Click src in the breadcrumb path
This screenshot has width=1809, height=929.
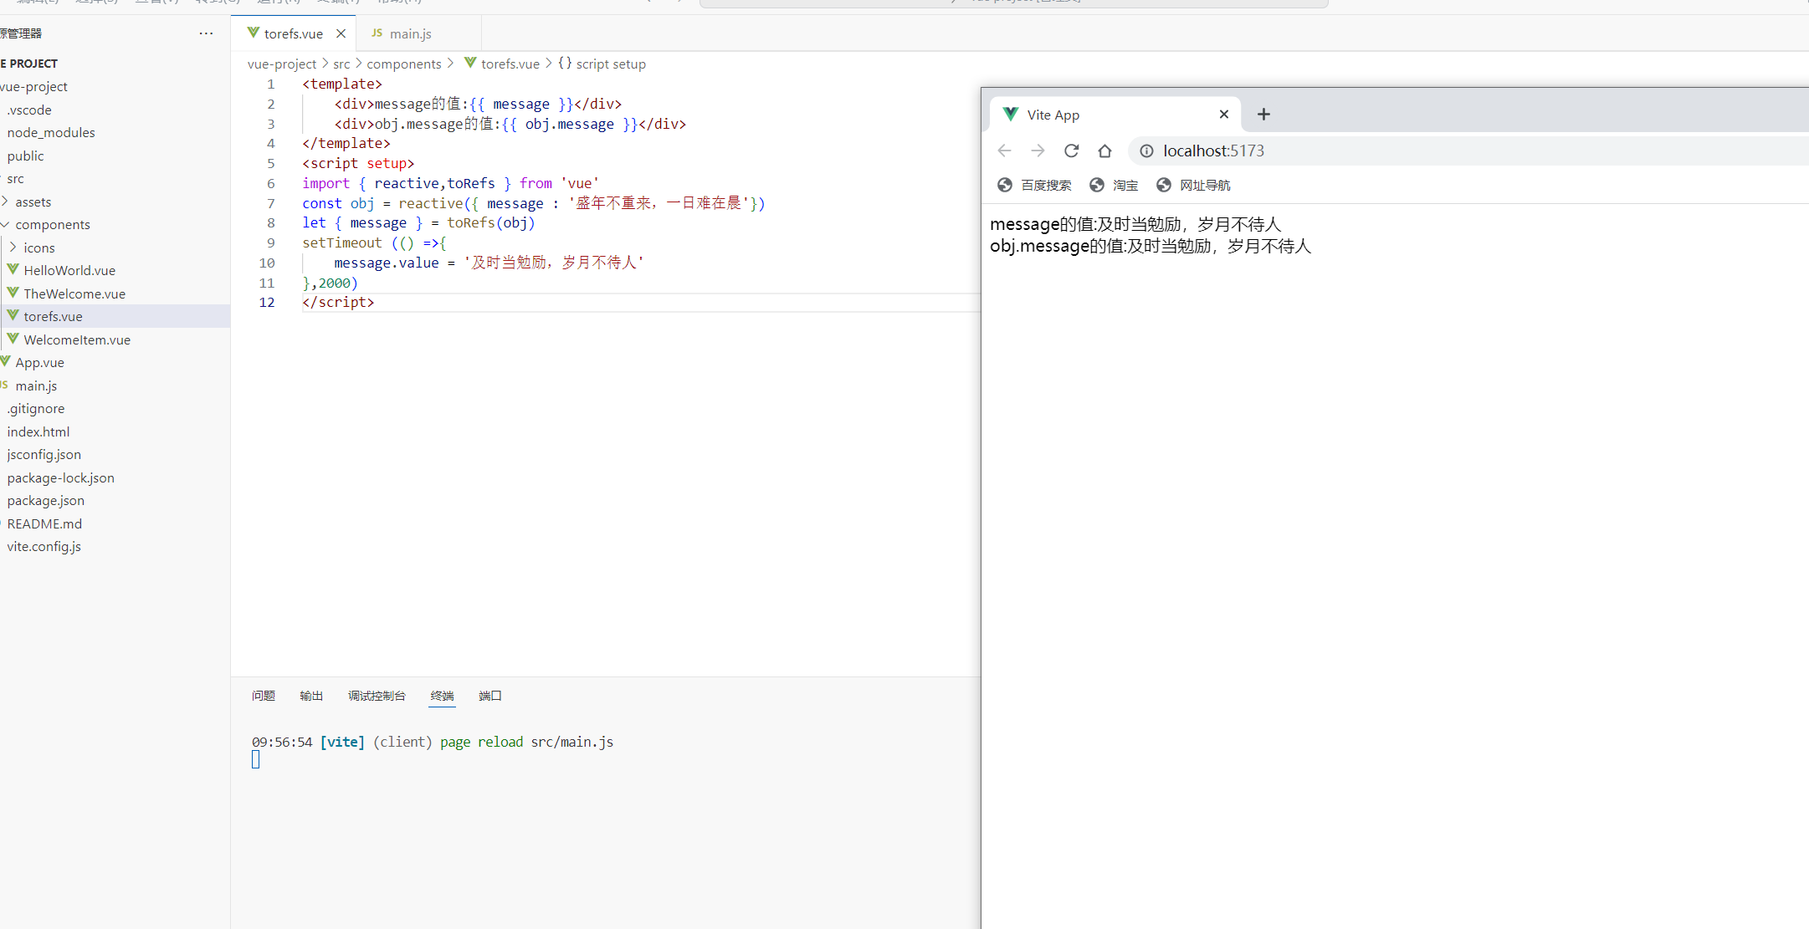click(x=341, y=64)
